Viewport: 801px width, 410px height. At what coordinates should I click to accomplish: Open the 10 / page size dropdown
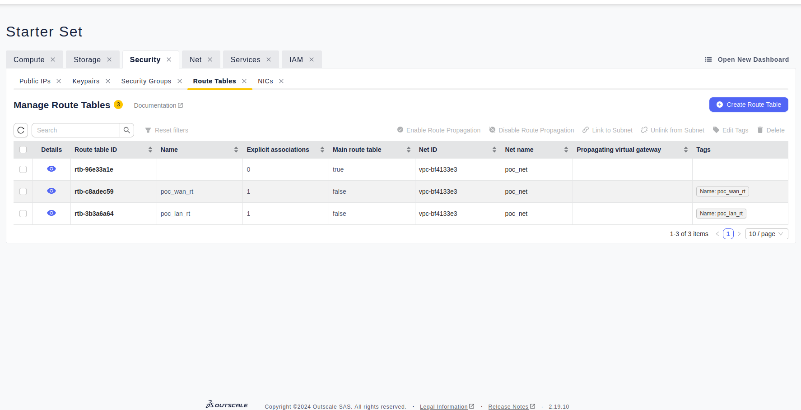pos(766,234)
